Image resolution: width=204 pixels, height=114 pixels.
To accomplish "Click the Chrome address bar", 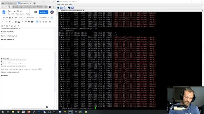I will pyautogui.click(x=30, y=7).
